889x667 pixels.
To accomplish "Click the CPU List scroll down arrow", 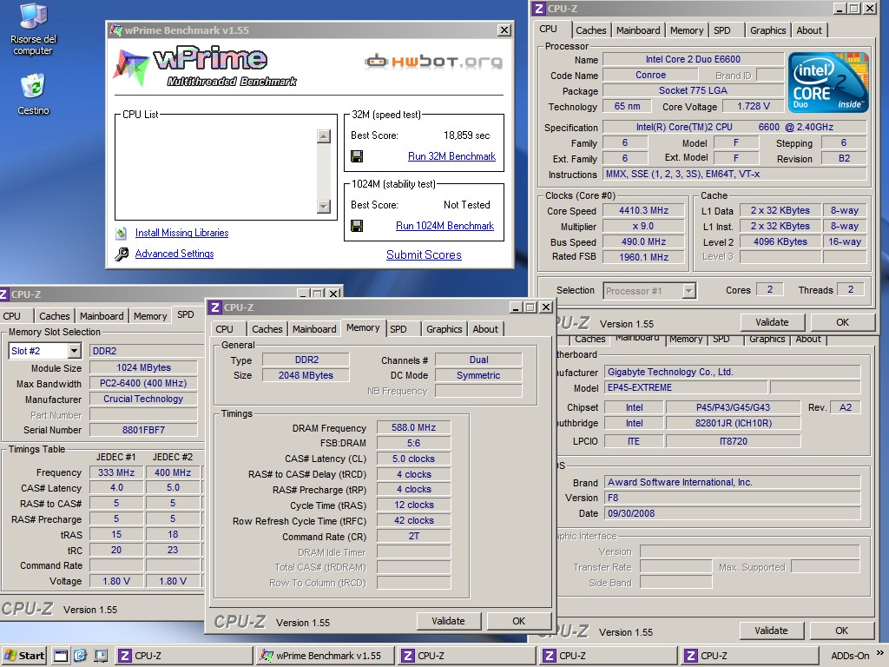I will click(324, 207).
